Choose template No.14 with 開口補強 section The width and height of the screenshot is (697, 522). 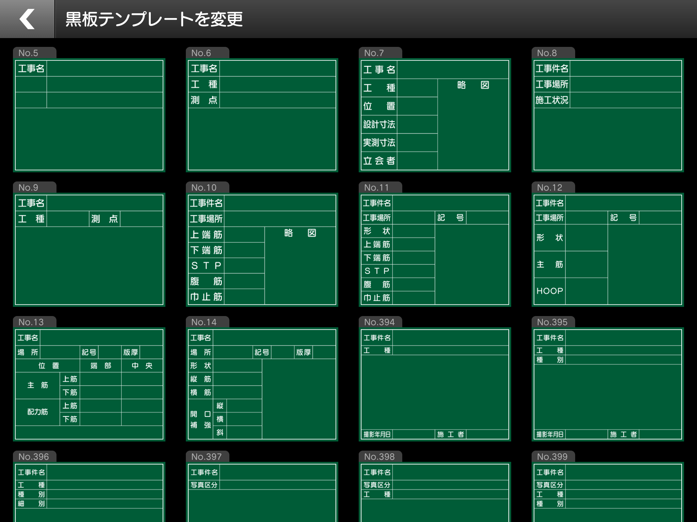coord(262,385)
